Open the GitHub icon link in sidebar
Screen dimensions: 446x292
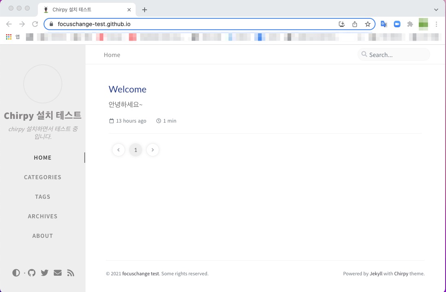tap(32, 273)
